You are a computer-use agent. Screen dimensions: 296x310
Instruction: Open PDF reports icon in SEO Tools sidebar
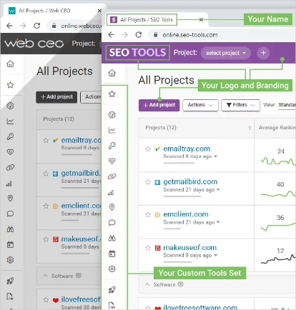click(x=112, y=305)
